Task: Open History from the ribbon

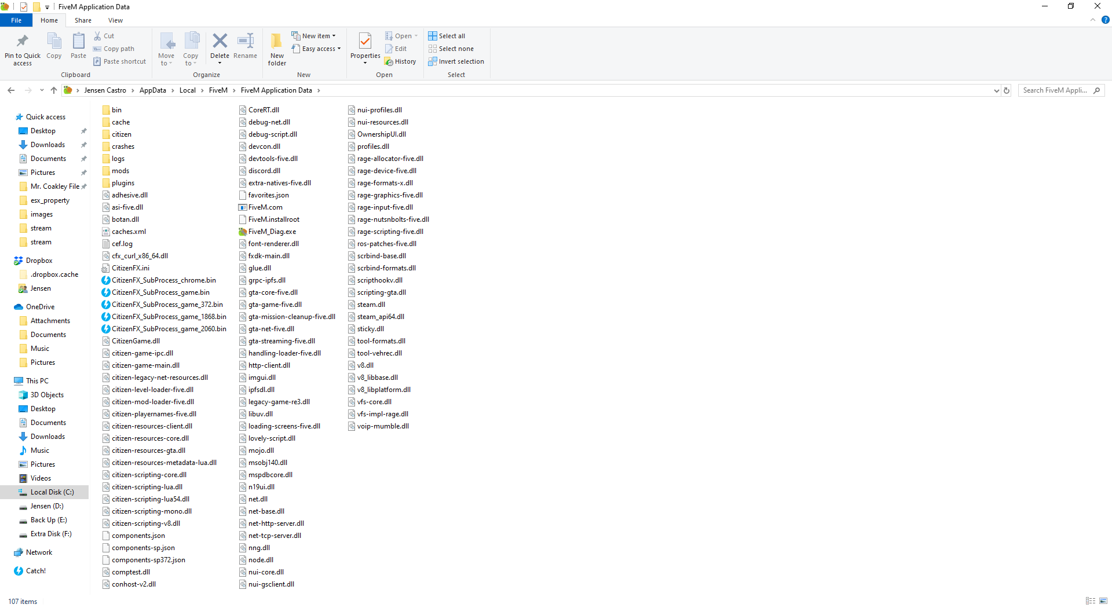Action: tap(400, 61)
